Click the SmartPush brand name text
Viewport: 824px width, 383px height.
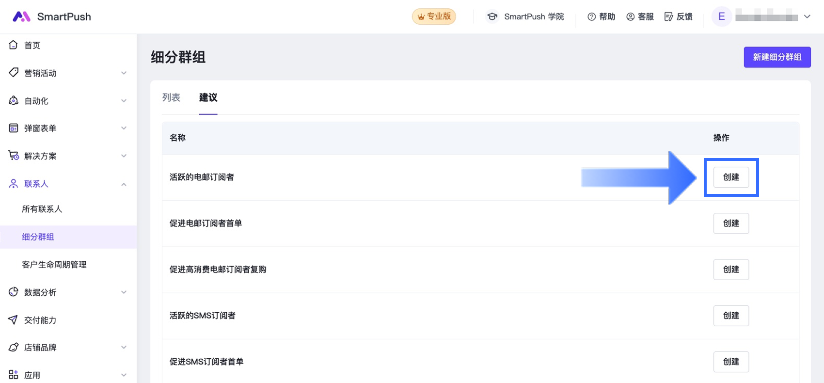tap(64, 16)
